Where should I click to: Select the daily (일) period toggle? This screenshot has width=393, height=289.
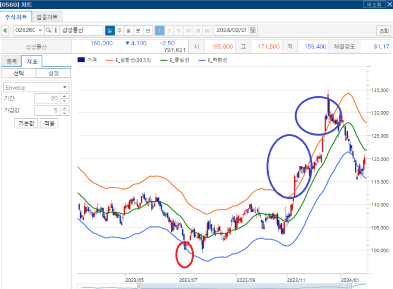pos(110,31)
